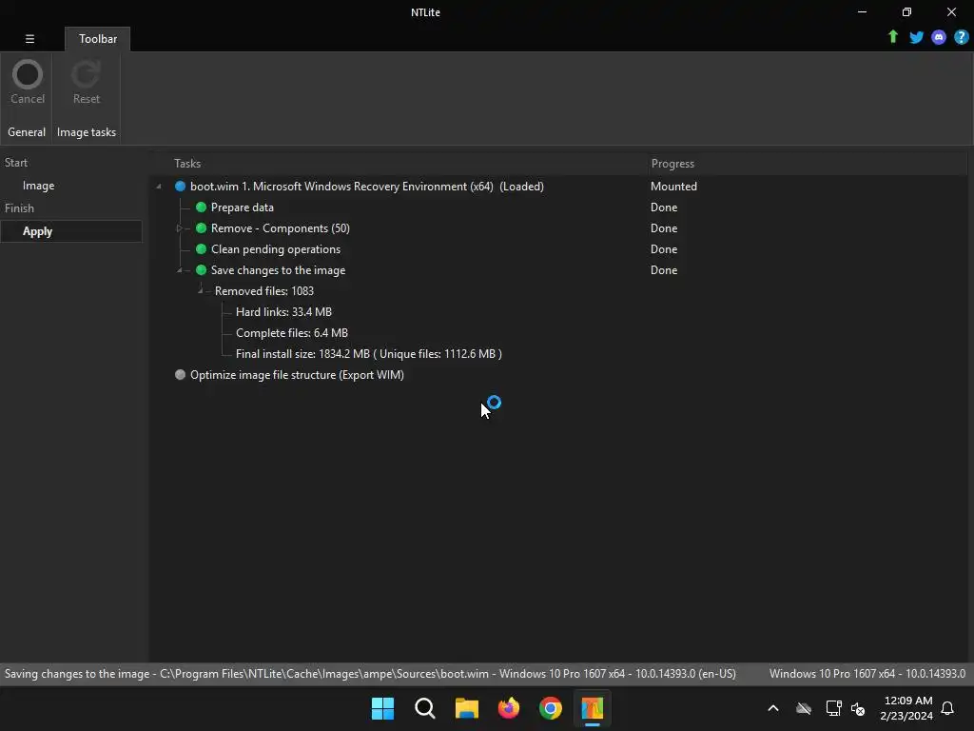Screen dimensions: 974x731
Task: Open the taskbar clock 12:09 AM
Action: [906, 708]
